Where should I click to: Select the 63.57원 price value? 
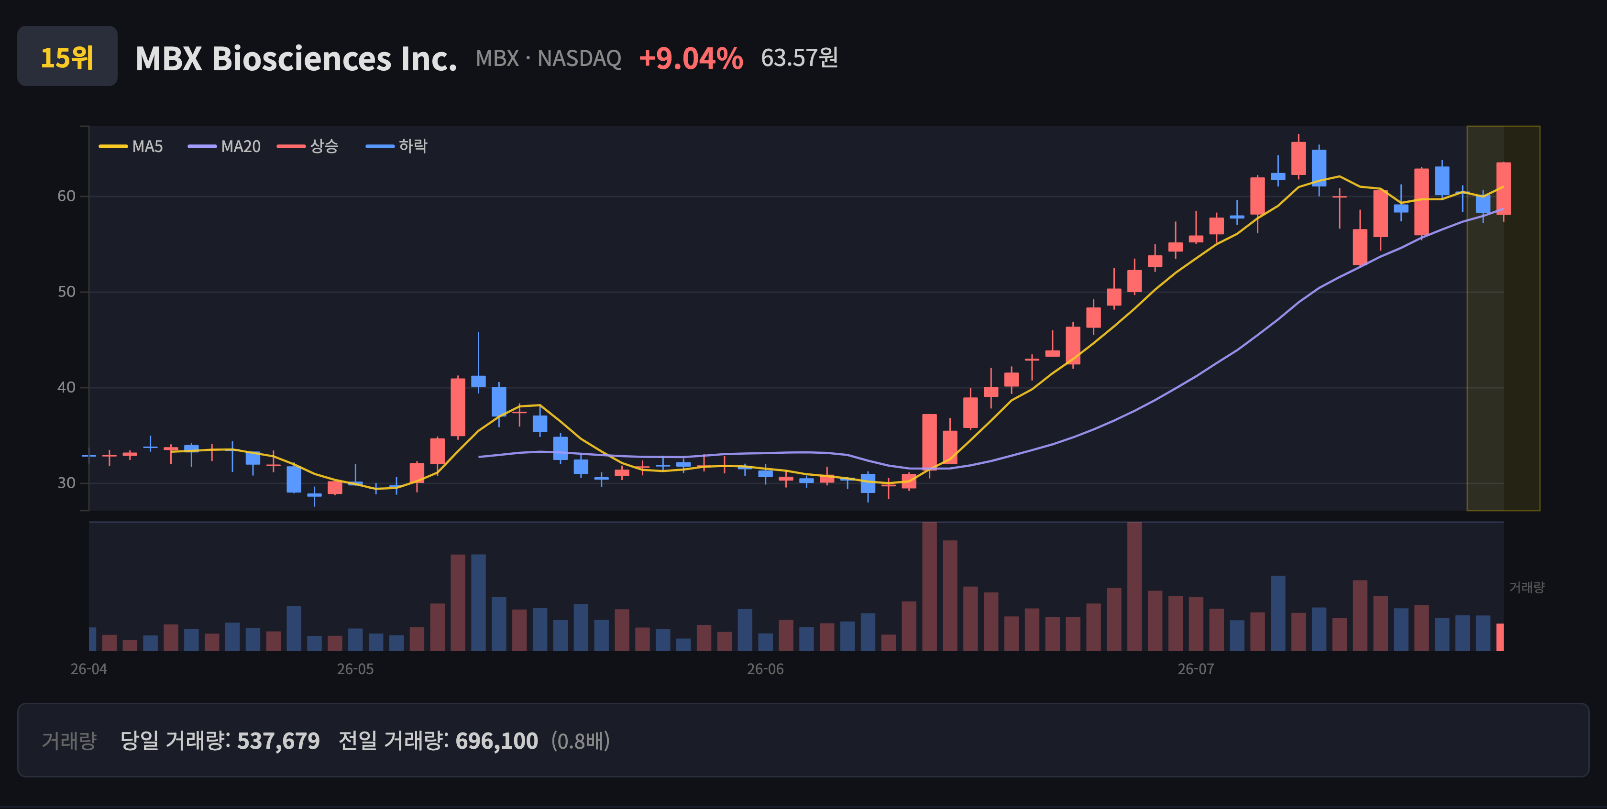click(799, 57)
